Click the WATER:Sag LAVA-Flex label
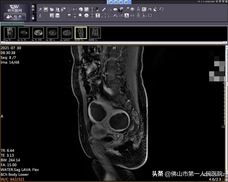Screen dimensions: 228x182 pos(20,170)
